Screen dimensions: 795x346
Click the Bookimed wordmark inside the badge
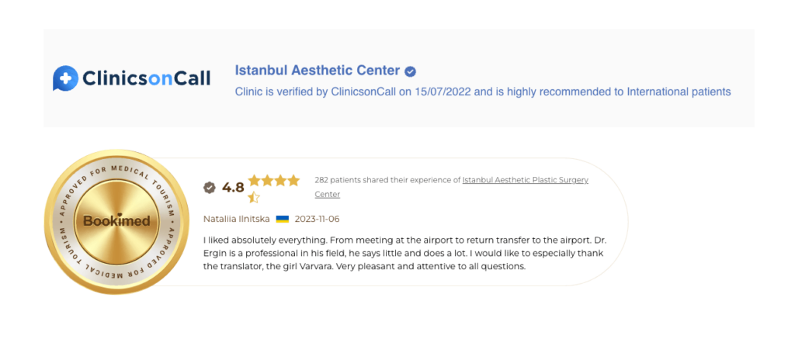(116, 221)
